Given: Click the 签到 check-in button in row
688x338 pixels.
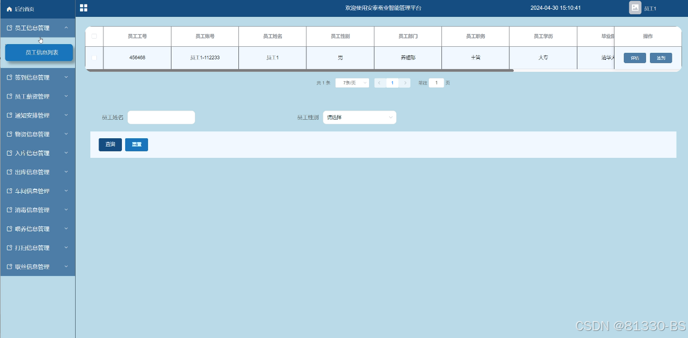Looking at the screenshot, I should (661, 58).
